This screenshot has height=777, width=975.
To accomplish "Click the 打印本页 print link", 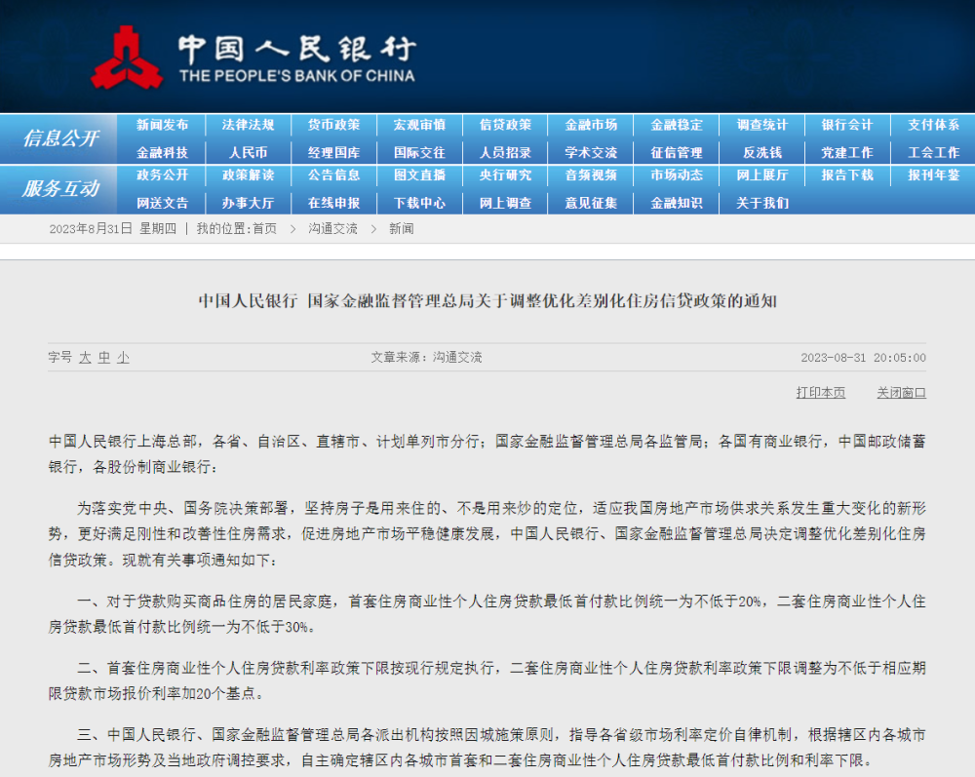I will coord(821,393).
